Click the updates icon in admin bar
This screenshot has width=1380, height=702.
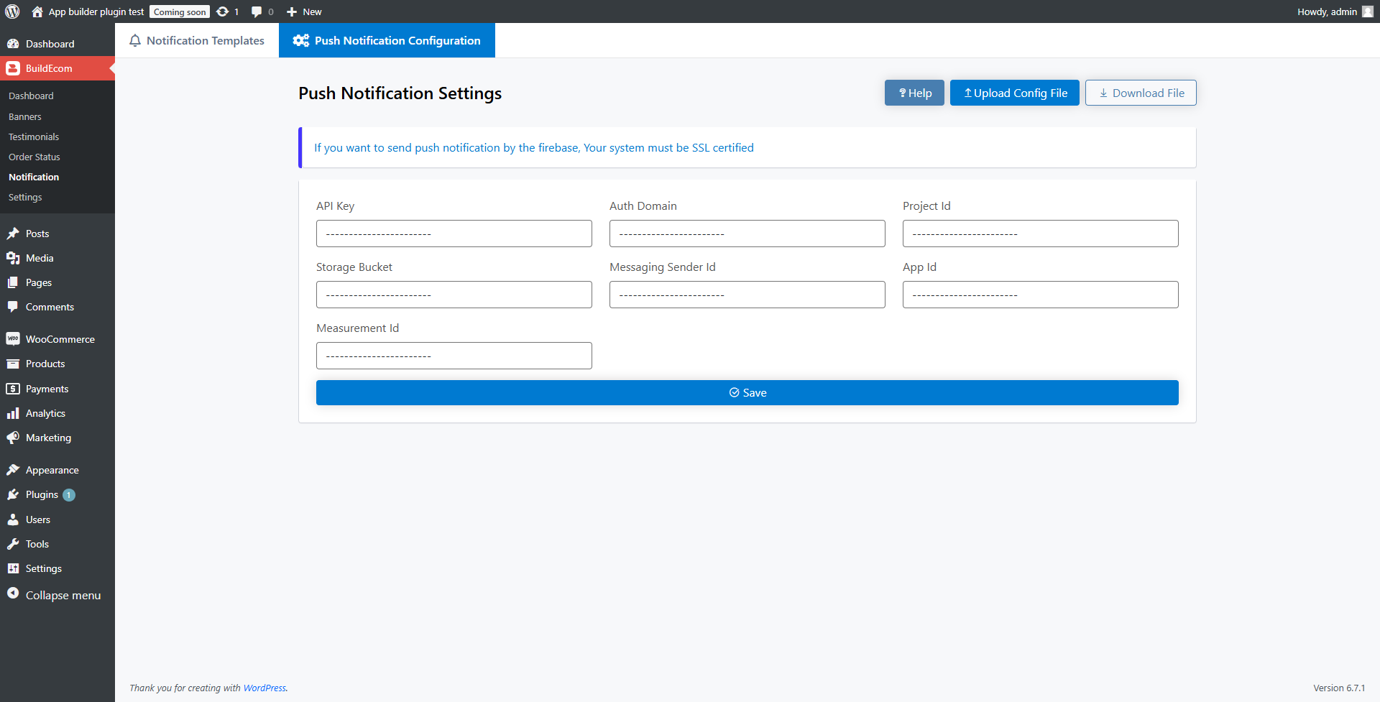pos(223,11)
